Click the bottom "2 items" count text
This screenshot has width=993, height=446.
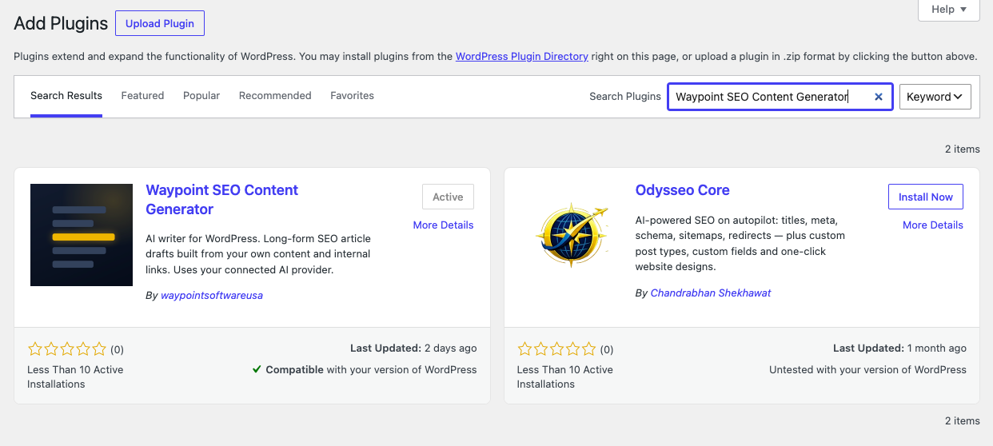tap(962, 420)
